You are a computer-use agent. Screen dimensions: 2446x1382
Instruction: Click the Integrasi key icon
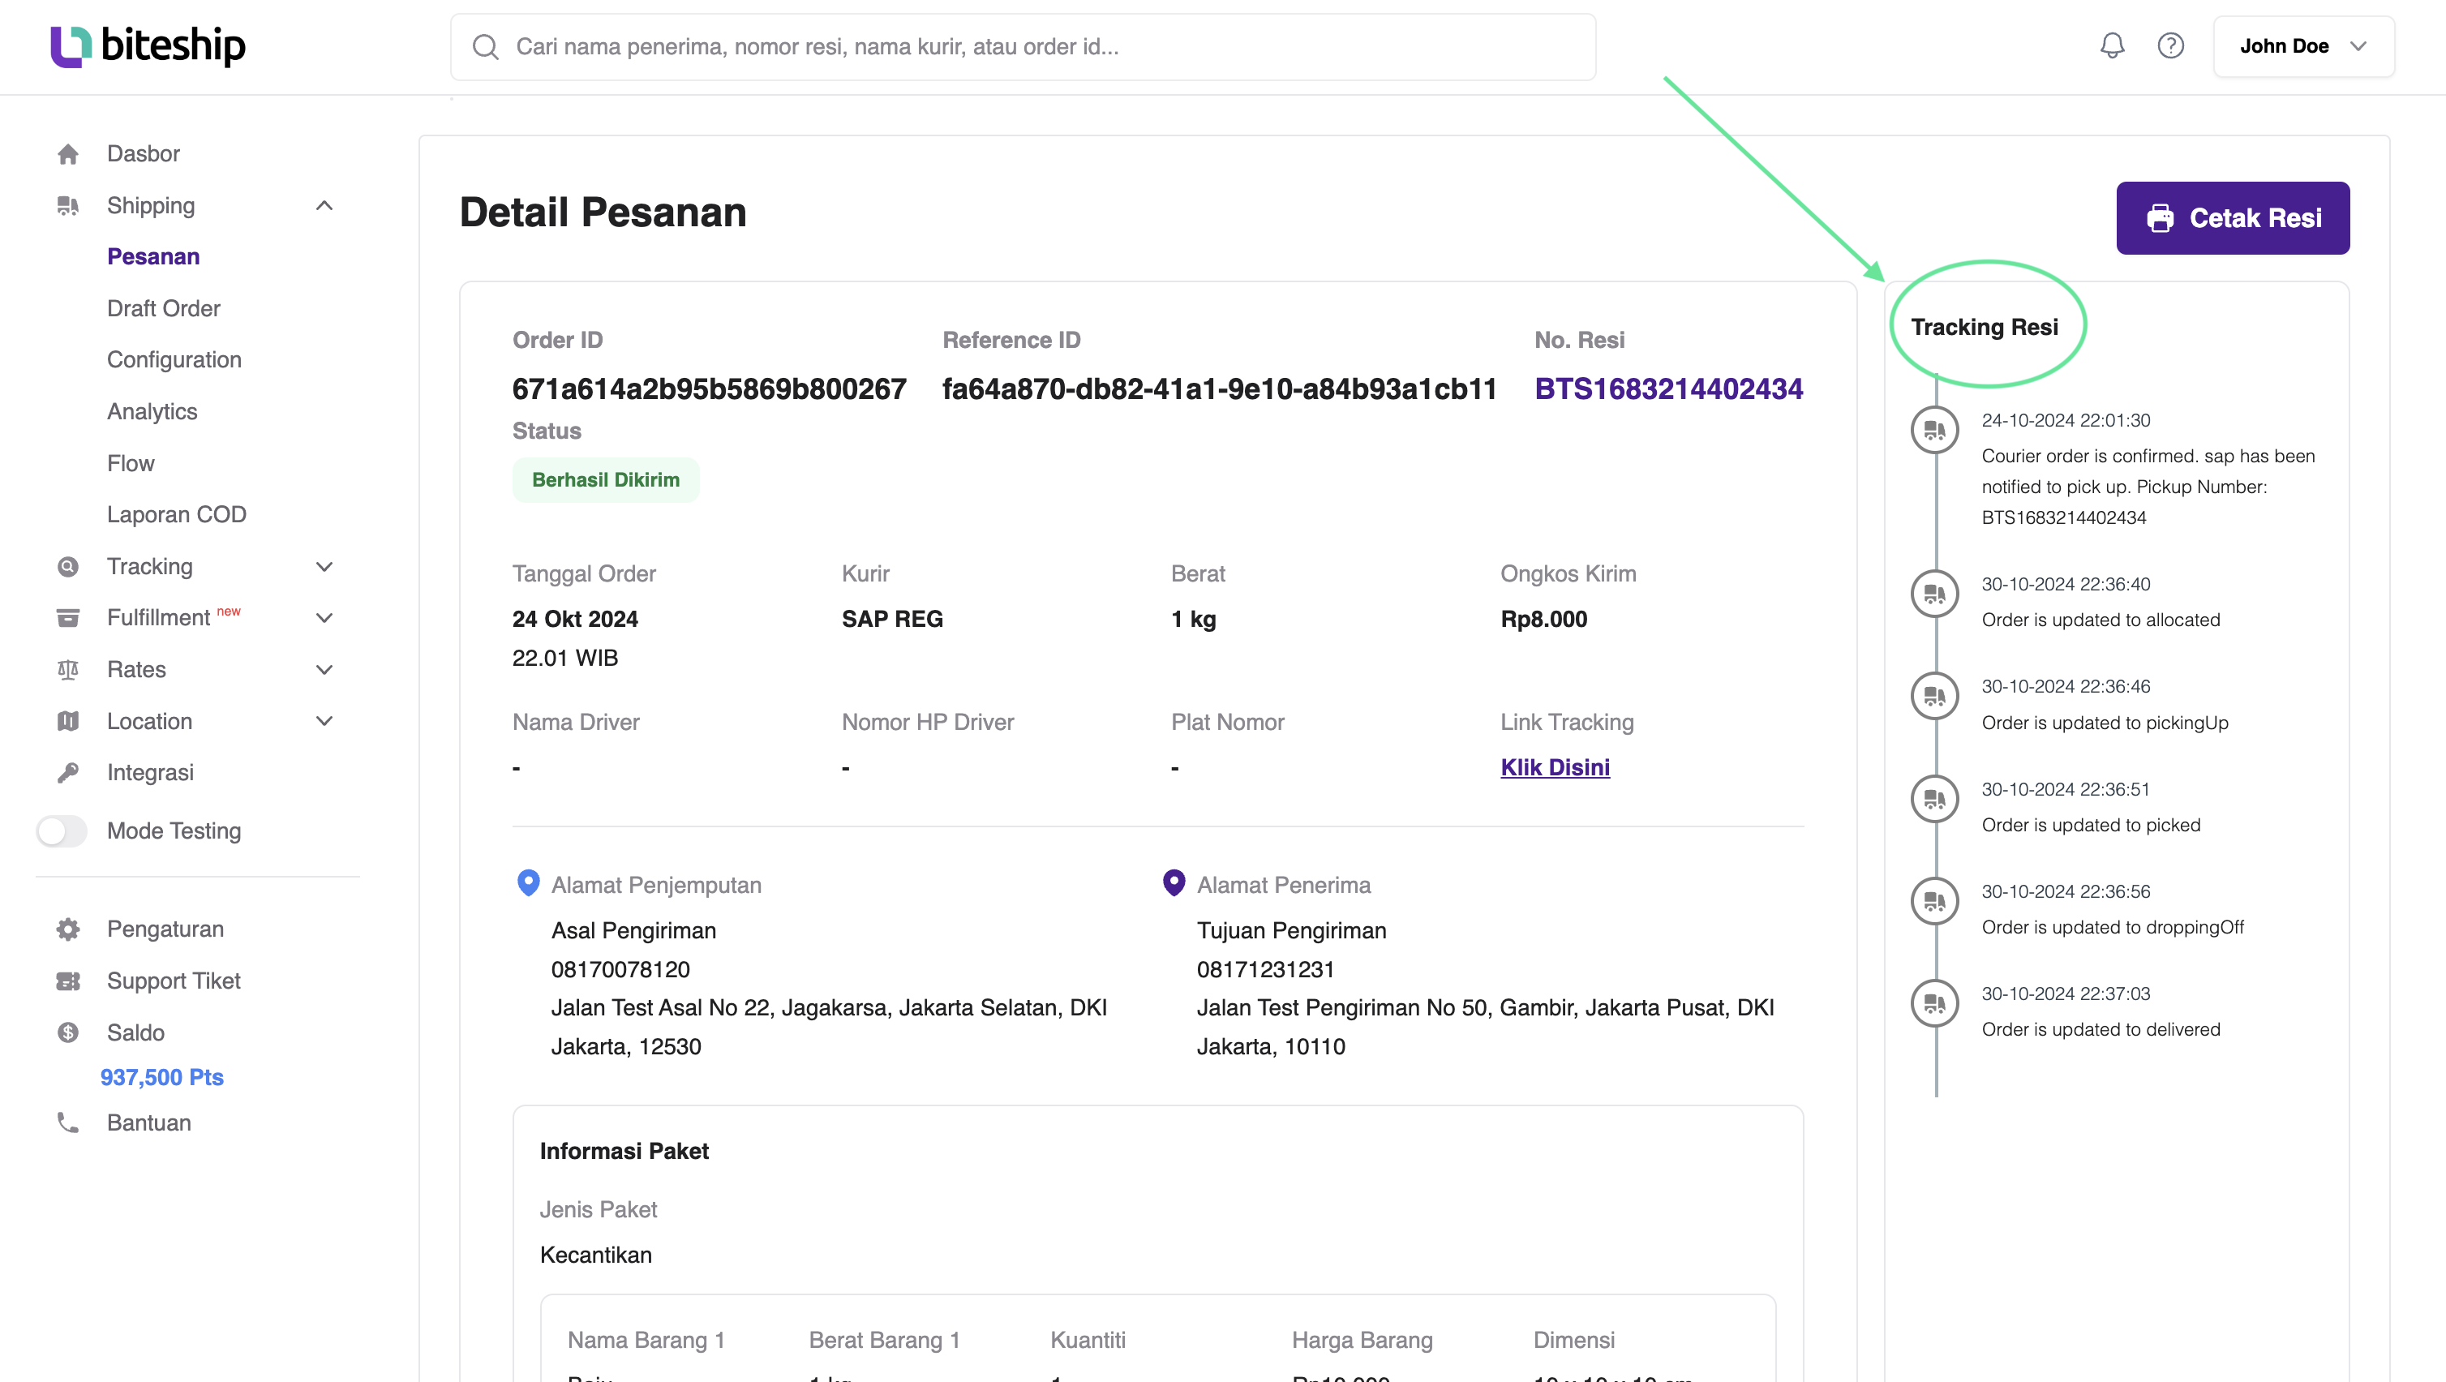click(x=67, y=773)
